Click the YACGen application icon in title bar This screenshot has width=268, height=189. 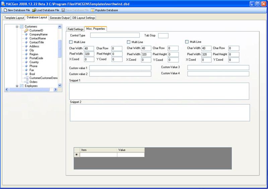pos(3,4)
